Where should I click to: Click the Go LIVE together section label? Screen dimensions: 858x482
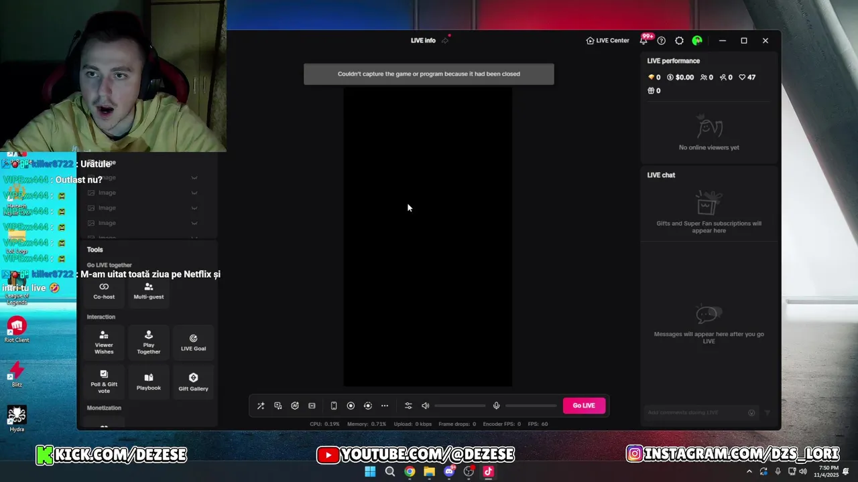109,265
